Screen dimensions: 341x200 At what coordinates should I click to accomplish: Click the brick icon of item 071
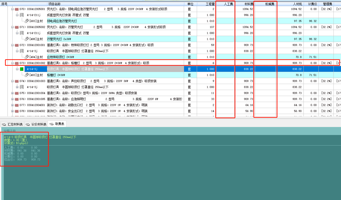click(x=17, y=27)
